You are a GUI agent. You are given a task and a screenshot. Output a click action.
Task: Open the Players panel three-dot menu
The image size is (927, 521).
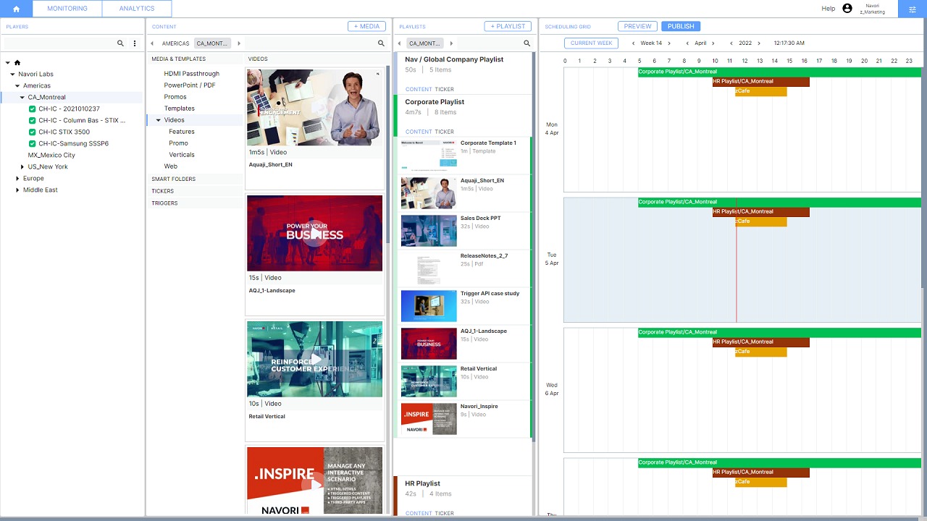pos(135,43)
